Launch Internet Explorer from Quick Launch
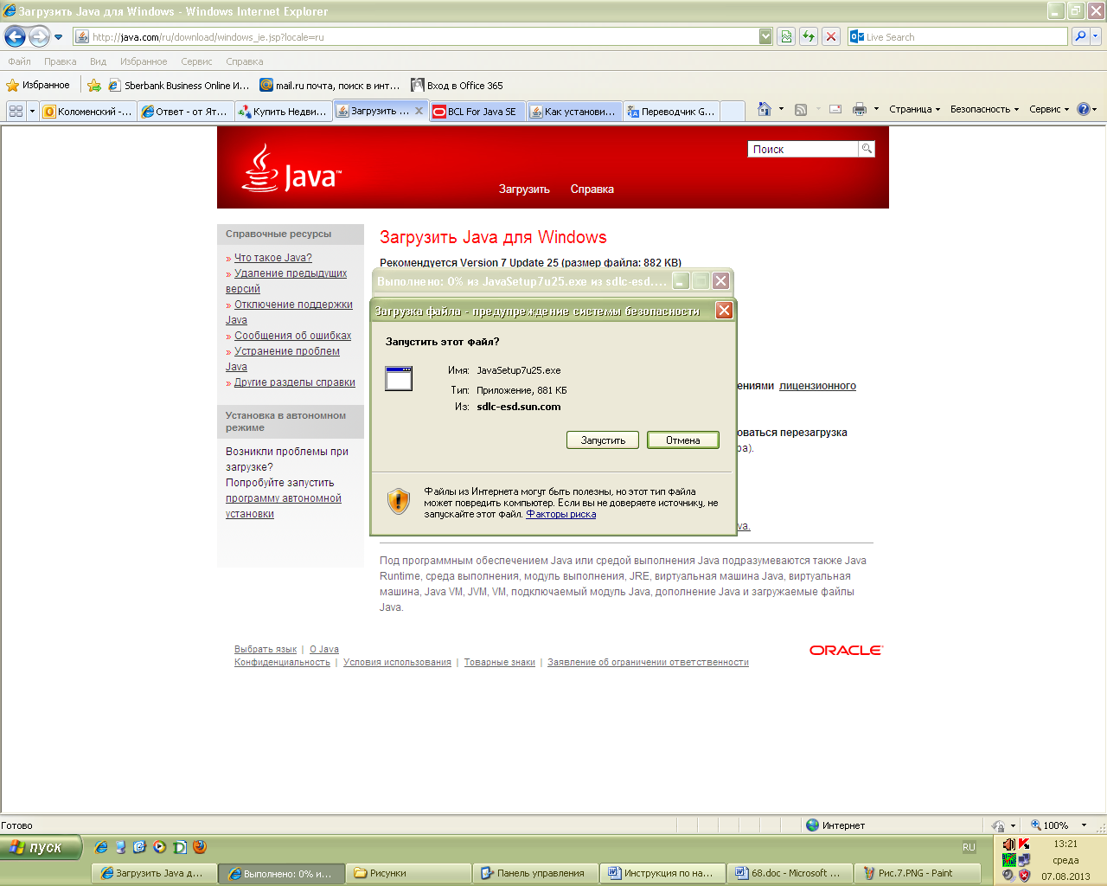Screen dimensions: 1107x886 pos(101,847)
